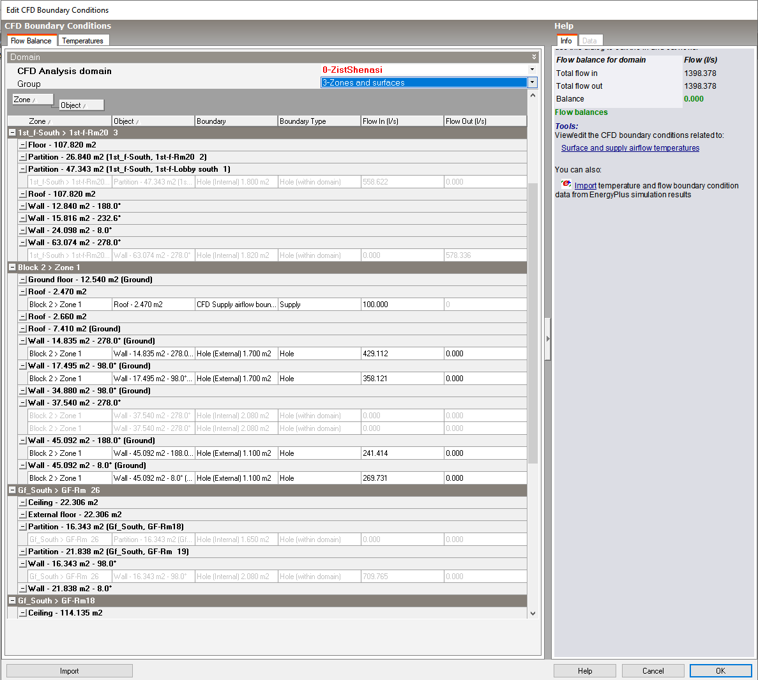Collapse the Gf_South > GF-Rm18 group
This screenshot has width=758, height=680.
13,601
